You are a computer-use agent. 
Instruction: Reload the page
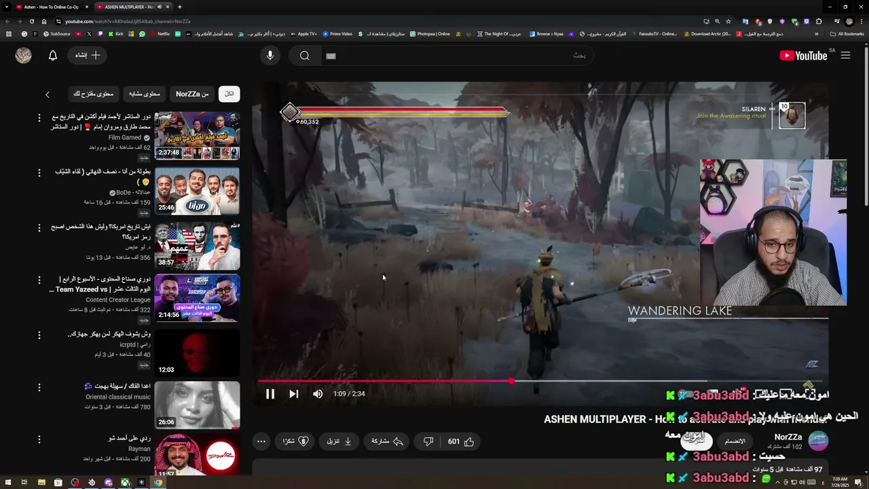[x=31, y=21]
